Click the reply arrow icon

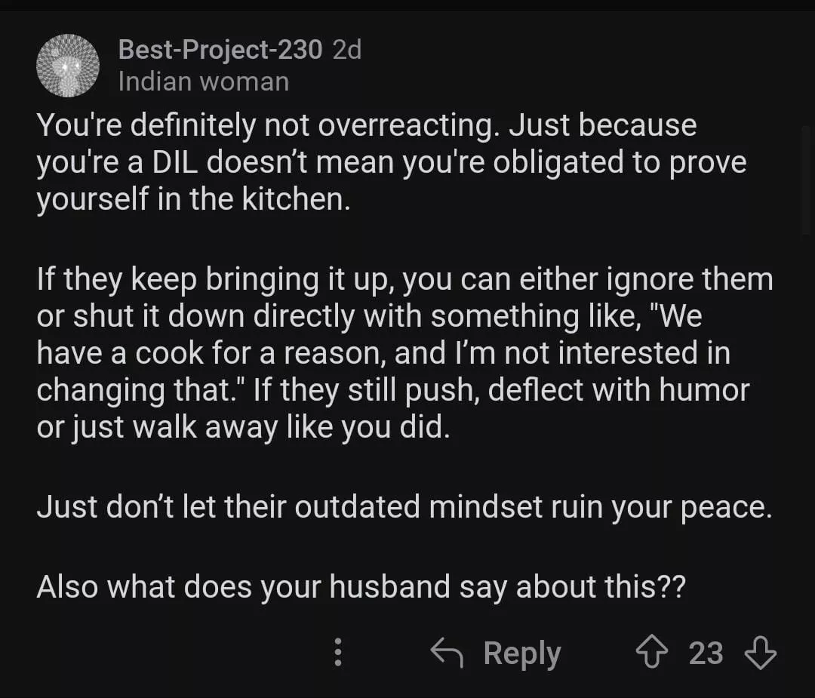(x=446, y=652)
